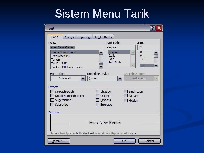
Task: Click the Font style input field
Action: (x=121, y=47)
